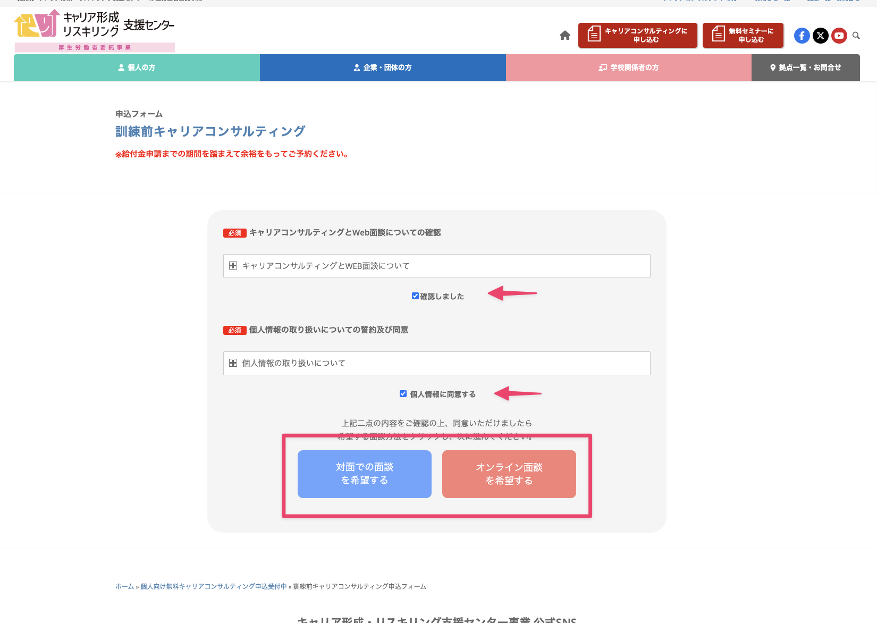Select オンライン面談を希望する button

tap(508, 474)
